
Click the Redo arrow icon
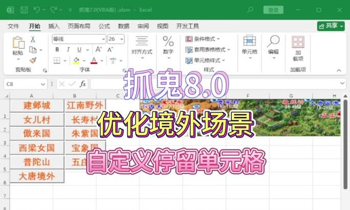coord(54,10)
